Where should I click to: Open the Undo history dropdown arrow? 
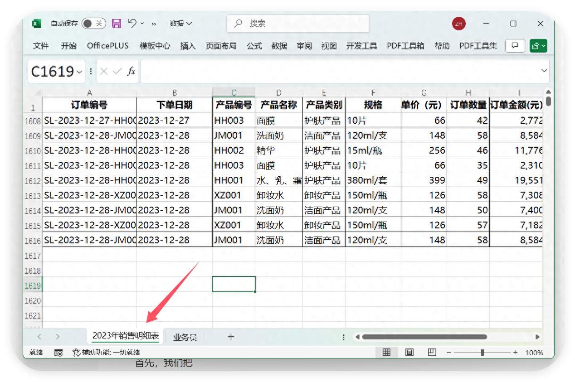click(x=142, y=24)
